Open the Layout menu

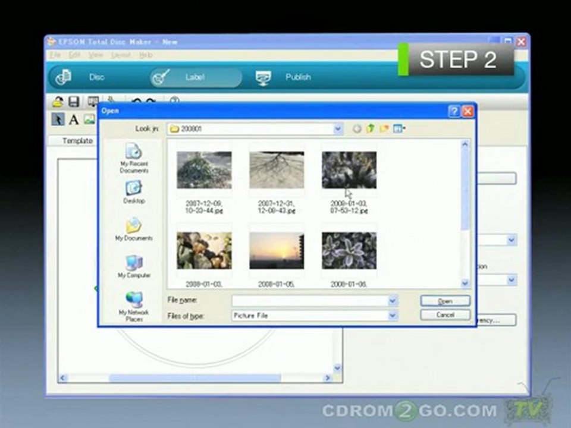point(121,55)
